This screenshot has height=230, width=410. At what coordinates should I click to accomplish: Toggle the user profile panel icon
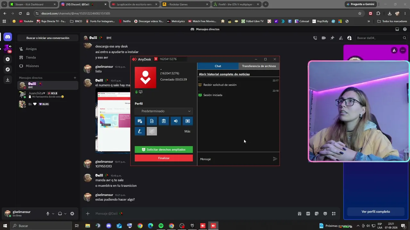click(349, 38)
